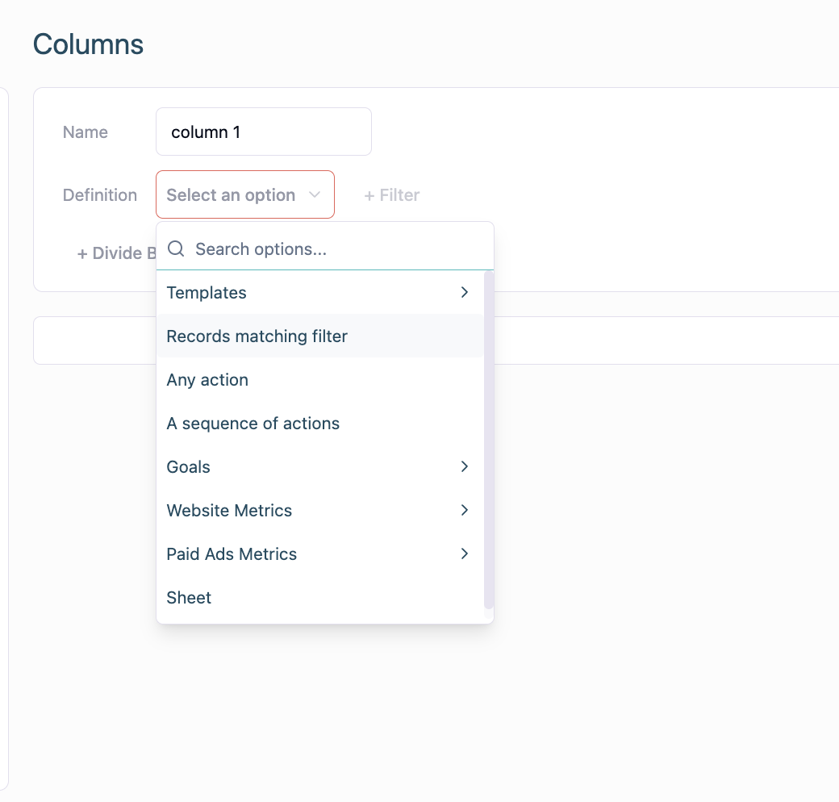Choose the Paid Ads Metrics label
Screen dimensions: 839x802
(232, 554)
